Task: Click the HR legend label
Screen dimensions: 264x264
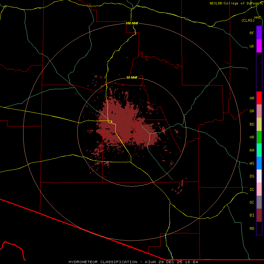Action: (252, 137)
